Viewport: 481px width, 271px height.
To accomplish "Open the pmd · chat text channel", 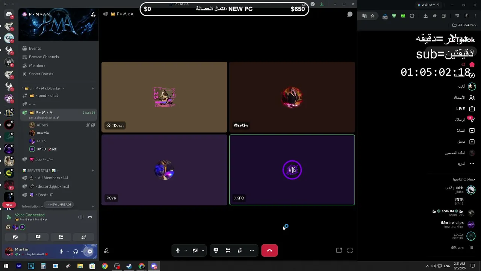I will point(49,96).
